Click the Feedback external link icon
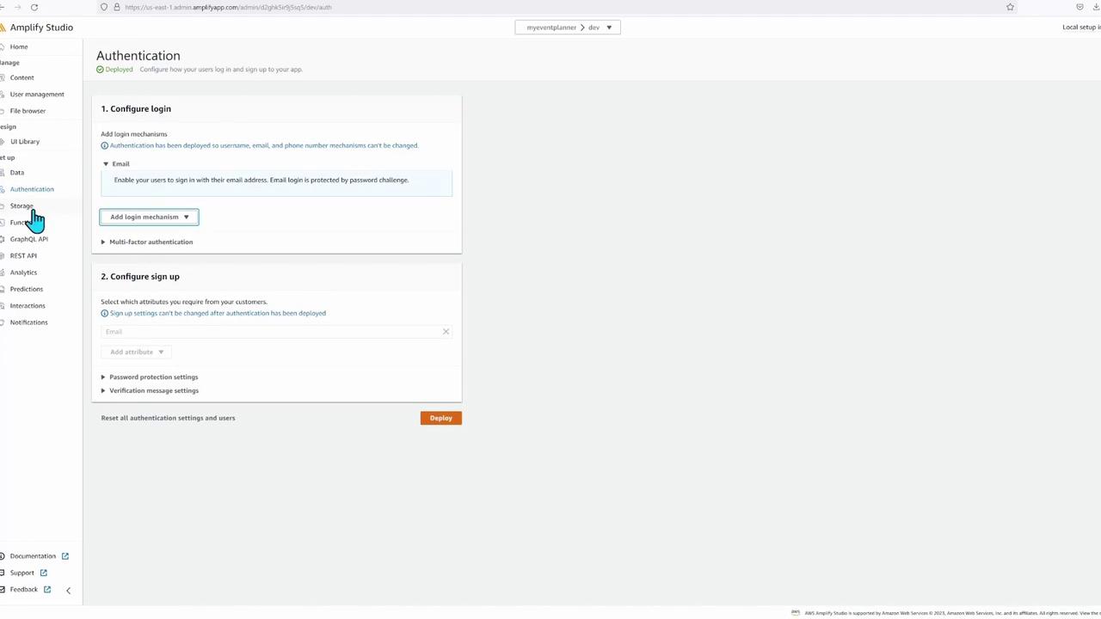This screenshot has height=619, width=1101. [x=47, y=590]
